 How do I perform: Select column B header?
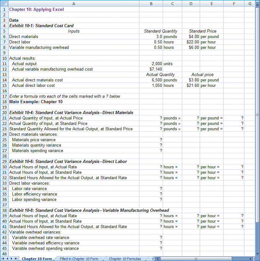click(151, 4)
